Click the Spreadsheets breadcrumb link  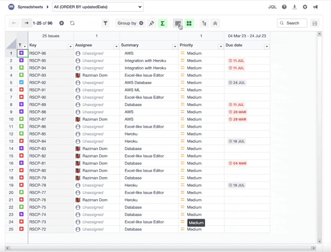30,7
